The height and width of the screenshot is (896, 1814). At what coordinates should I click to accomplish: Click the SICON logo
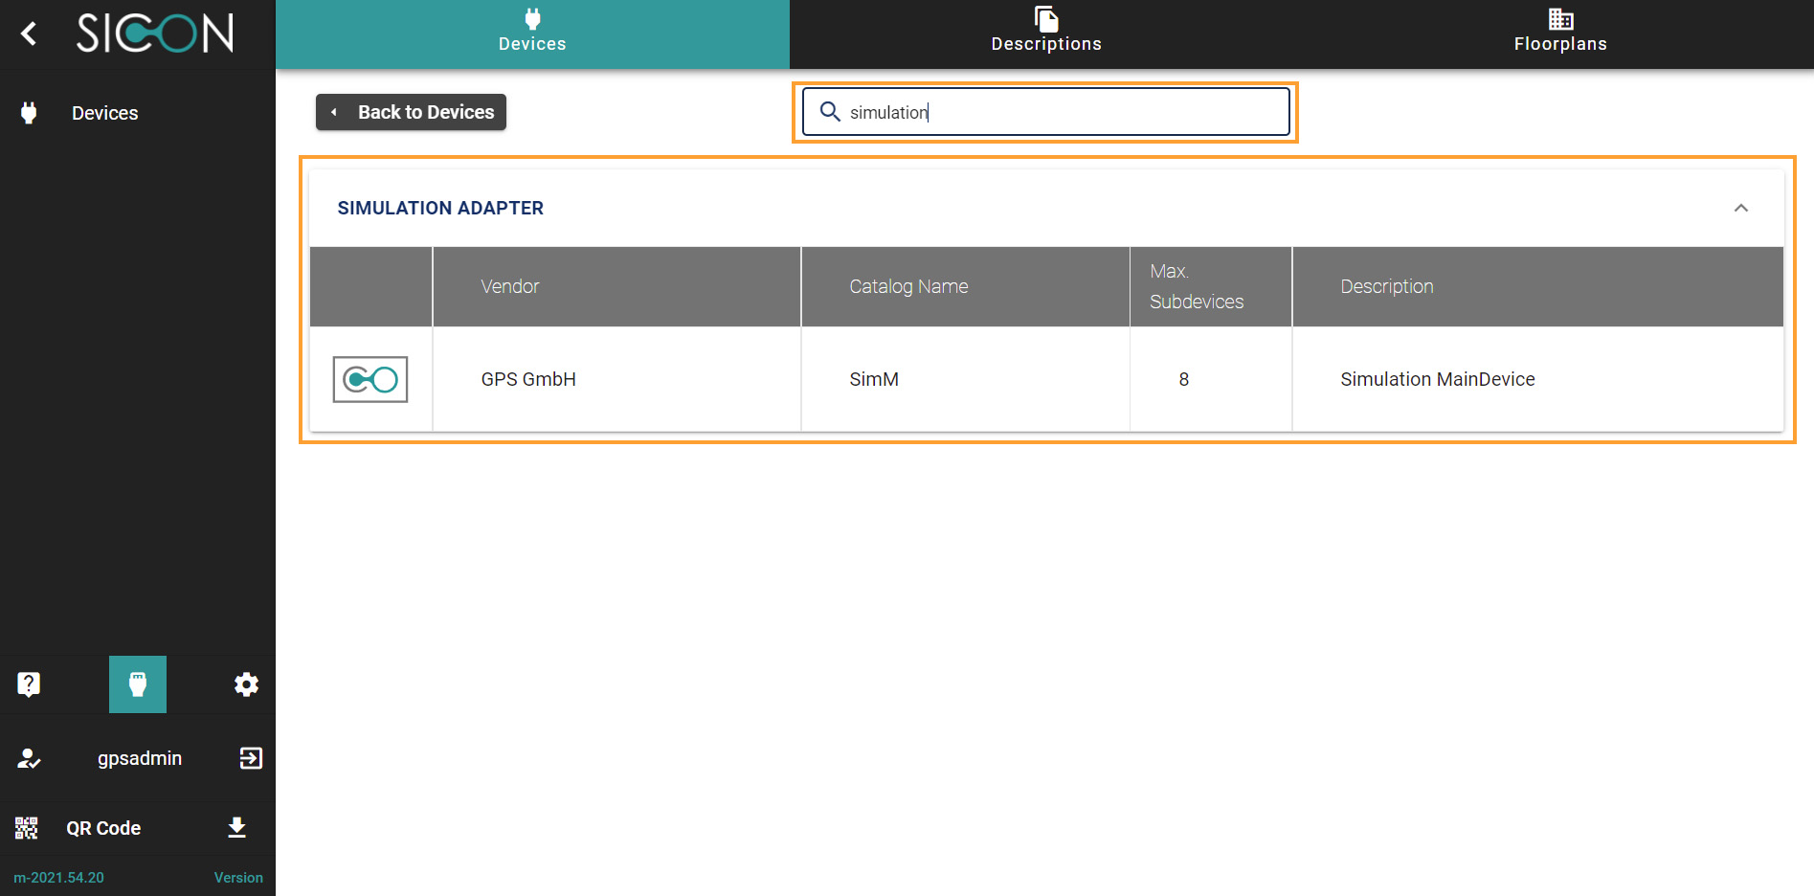point(155,34)
